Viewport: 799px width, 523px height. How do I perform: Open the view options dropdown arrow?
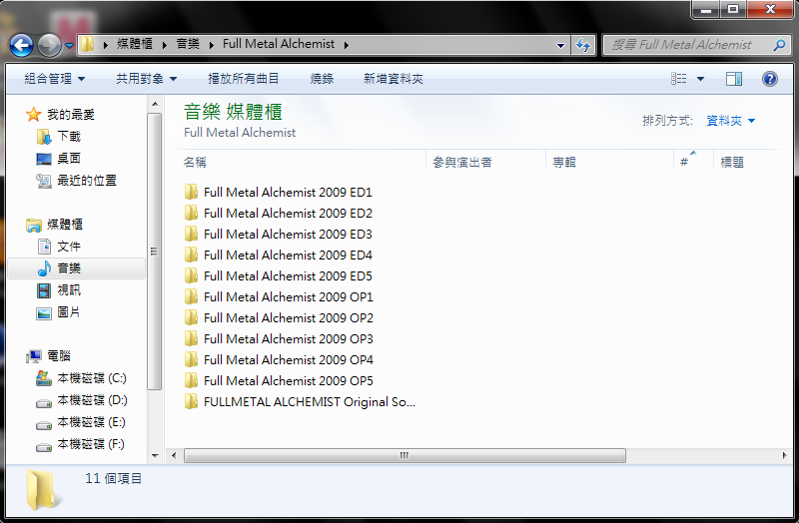(701, 79)
